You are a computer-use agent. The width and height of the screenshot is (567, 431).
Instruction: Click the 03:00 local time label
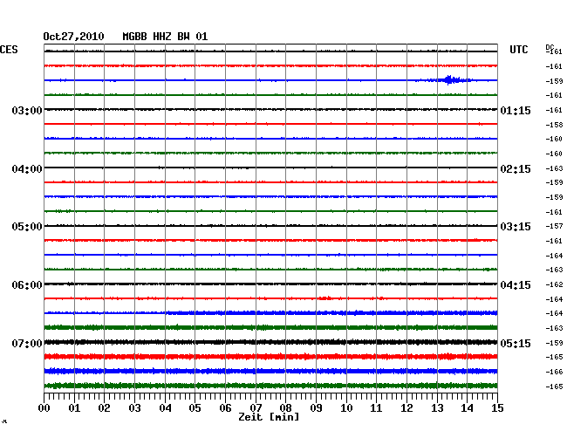pos(27,110)
